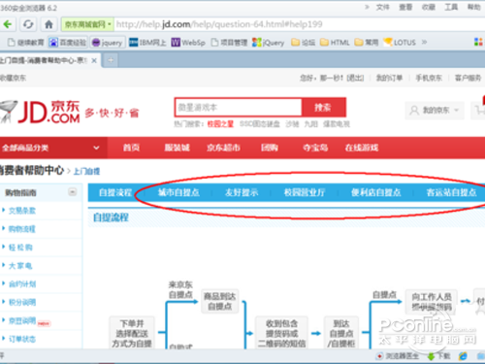Open the third sidebar help link
Screen dimensions: 485x364
[20, 248]
